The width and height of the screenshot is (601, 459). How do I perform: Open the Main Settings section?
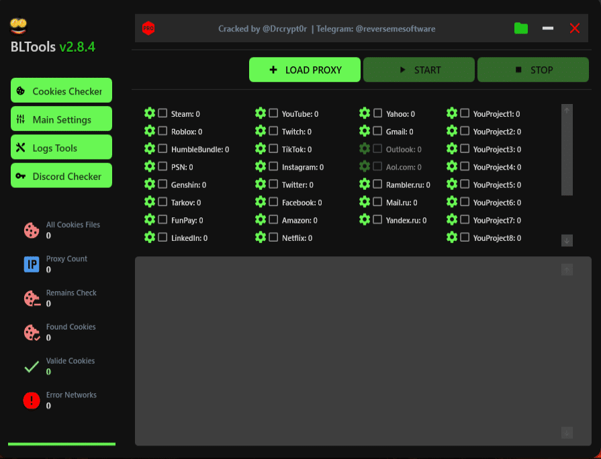[61, 119]
